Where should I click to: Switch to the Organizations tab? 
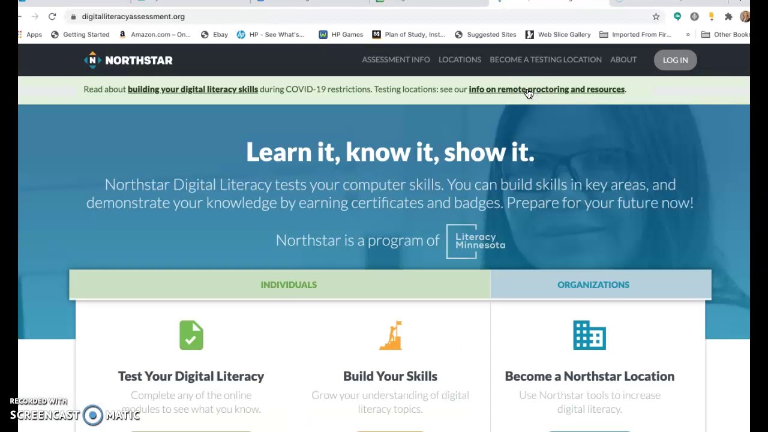[x=601, y=284]
